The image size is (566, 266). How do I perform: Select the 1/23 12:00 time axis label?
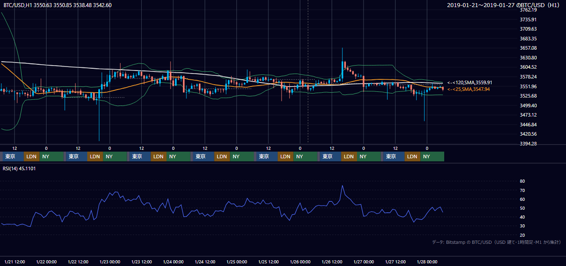tap(142, 262)
